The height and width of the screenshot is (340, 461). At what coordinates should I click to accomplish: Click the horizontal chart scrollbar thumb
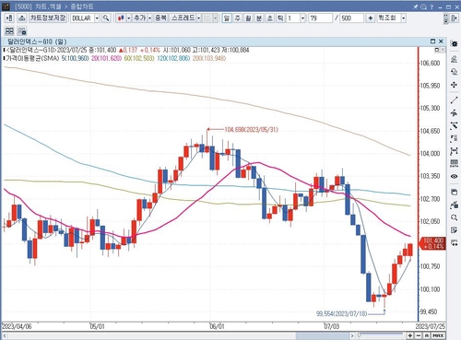click(x=323, y=335)
